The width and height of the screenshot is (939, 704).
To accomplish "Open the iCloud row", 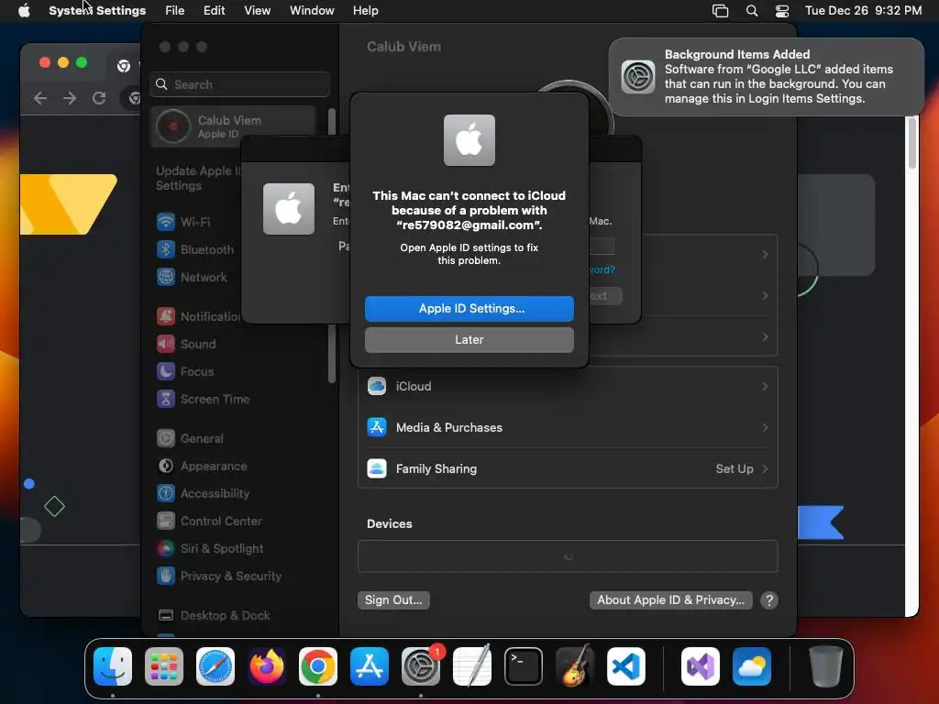I will tap(568, 386).
